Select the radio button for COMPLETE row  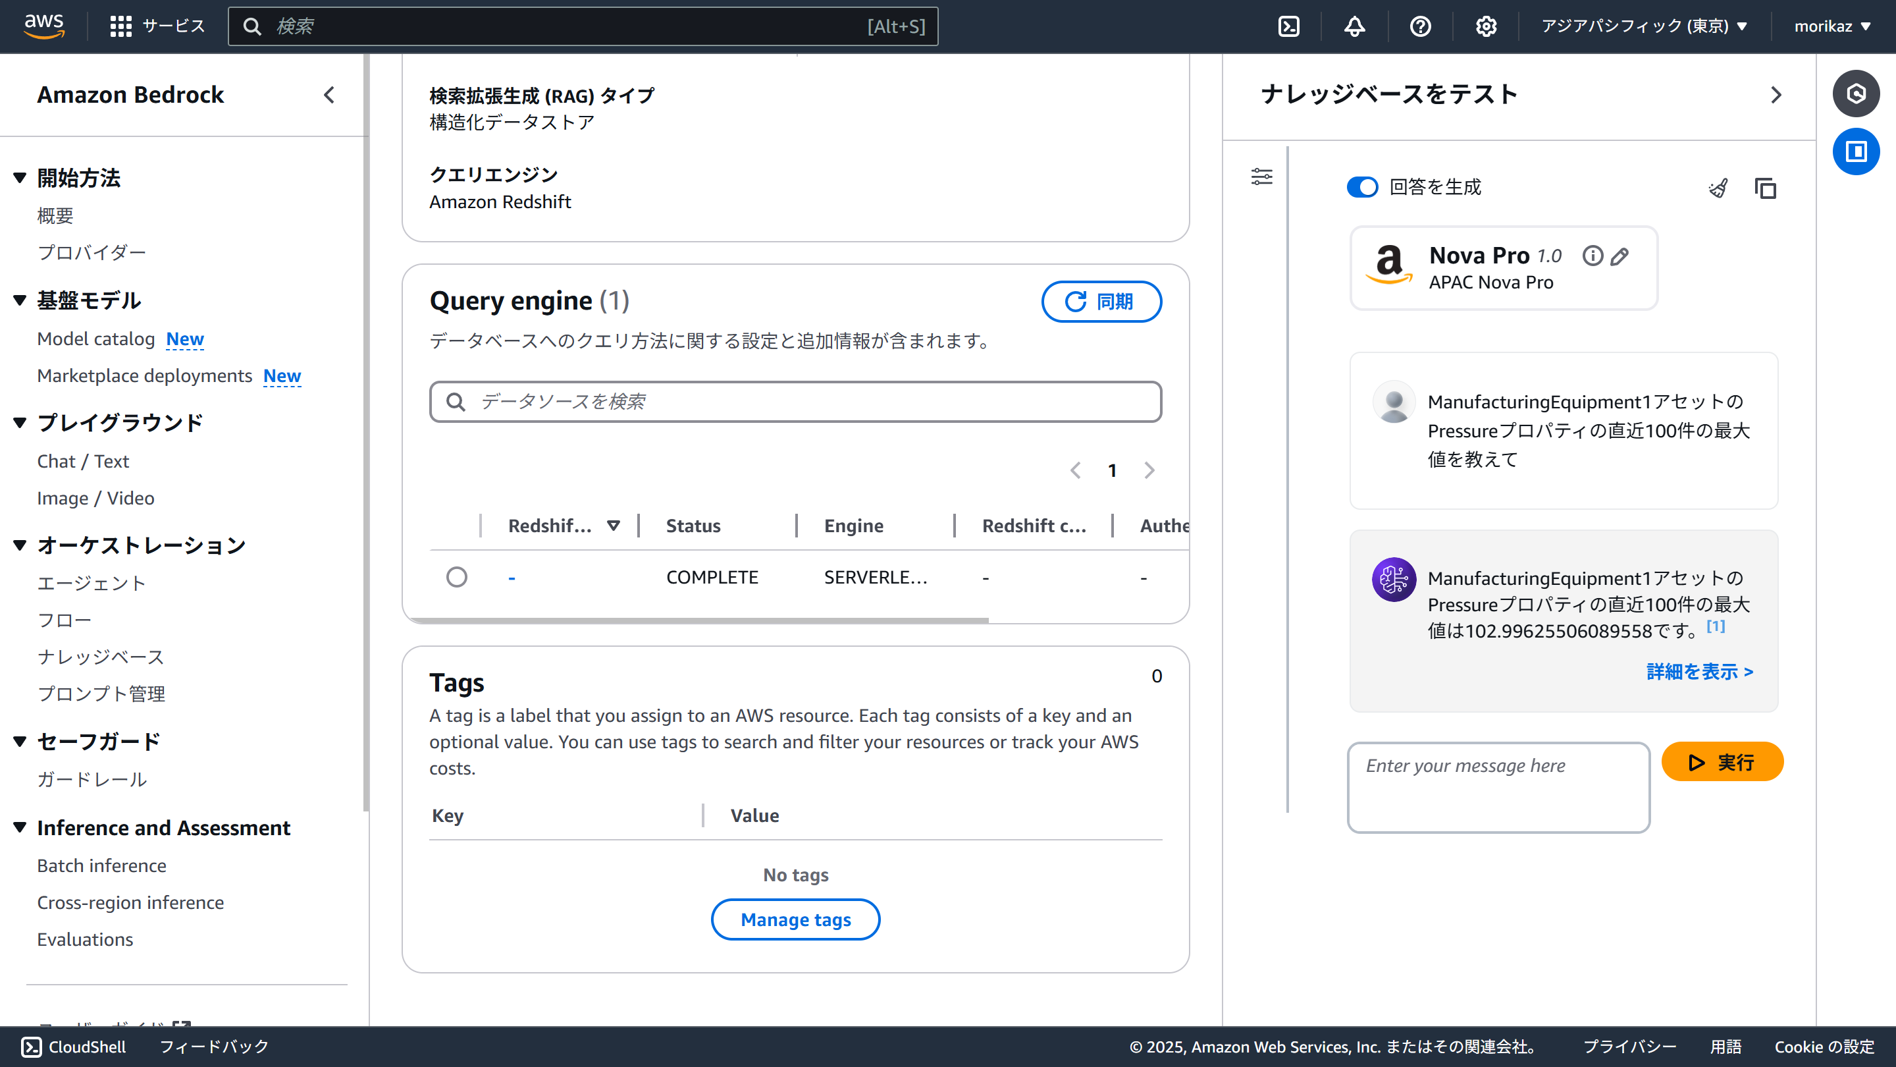[456, 576]
